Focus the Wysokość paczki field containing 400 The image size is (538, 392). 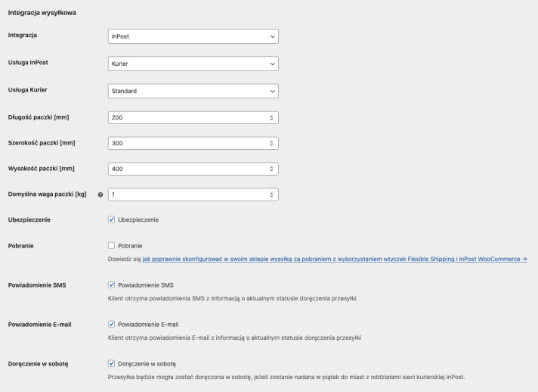(x=193, y=169)
